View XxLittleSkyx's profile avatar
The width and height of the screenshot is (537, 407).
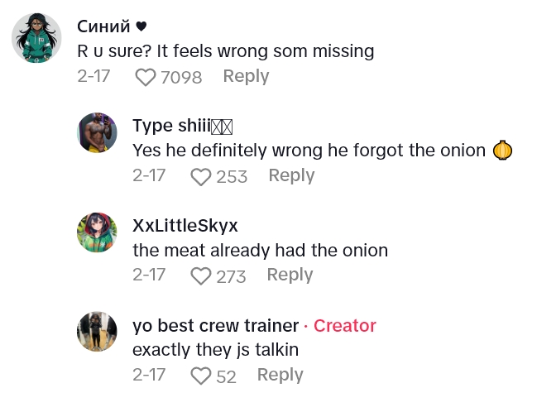pyautogui.click(x=97, y=232)
